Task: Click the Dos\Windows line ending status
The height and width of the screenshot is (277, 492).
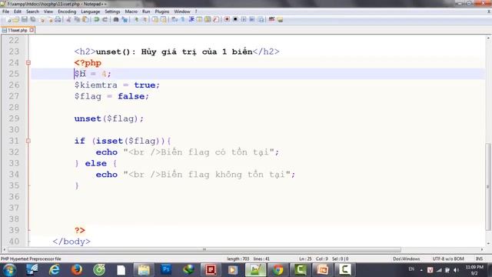Action: point(407,259)
